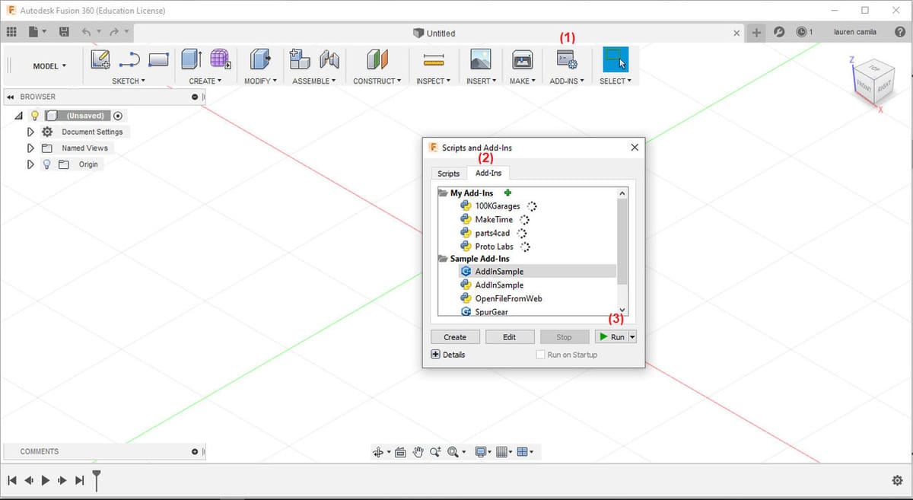Click the Run button
Viewport: 913px width, 500px height.
pyautogui.click(x=612, y=337)
